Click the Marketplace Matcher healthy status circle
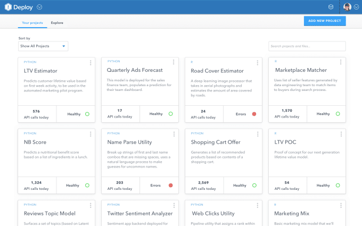 (x=338, y=114)
